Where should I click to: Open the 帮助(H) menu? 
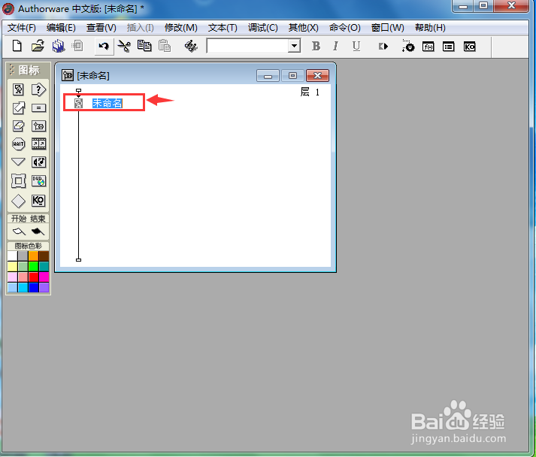pos(430,28)
